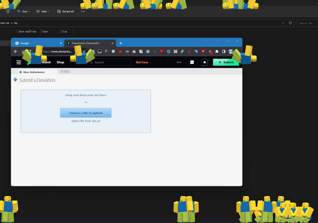Image resolution: width=318 pixels, height=223 pixels.
Task: Open the DeviantArt chat messages icon
Action: click(x=192, y=62)
